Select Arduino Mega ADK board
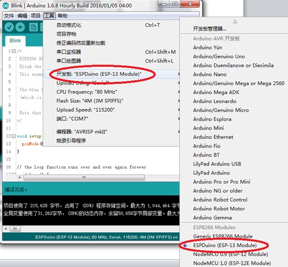 (233, 92)
